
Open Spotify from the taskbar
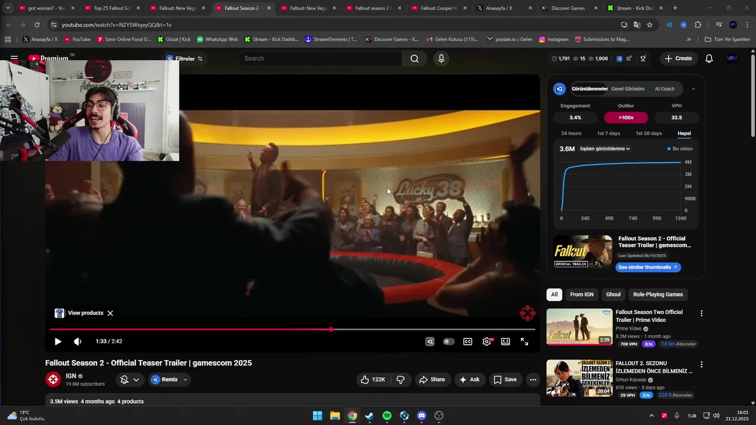pos(387,416)
